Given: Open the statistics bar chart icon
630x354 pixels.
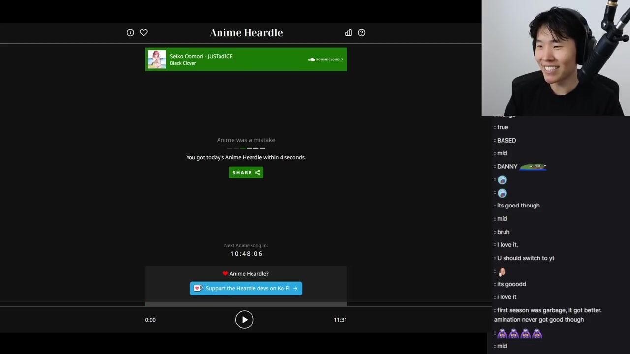Looking at the screenshot, I should coord(348,33).
